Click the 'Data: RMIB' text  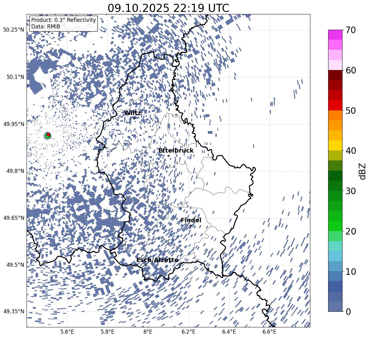point(46,27)
